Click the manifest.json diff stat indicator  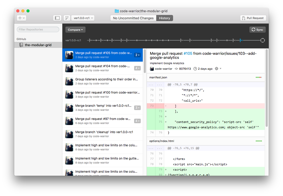[259, 77]
